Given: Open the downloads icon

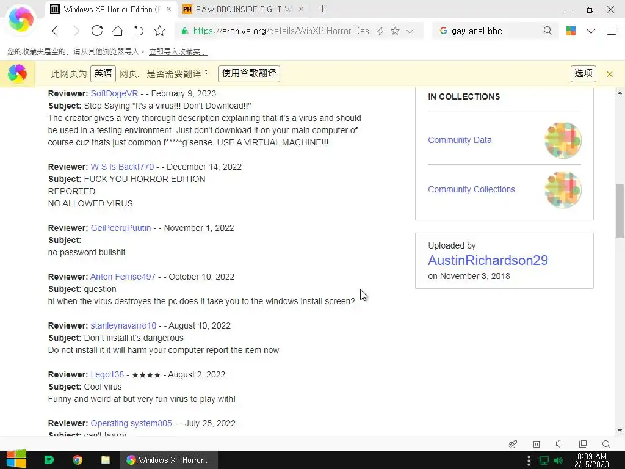Looking at the screenshot, I should tap(591, 31).
